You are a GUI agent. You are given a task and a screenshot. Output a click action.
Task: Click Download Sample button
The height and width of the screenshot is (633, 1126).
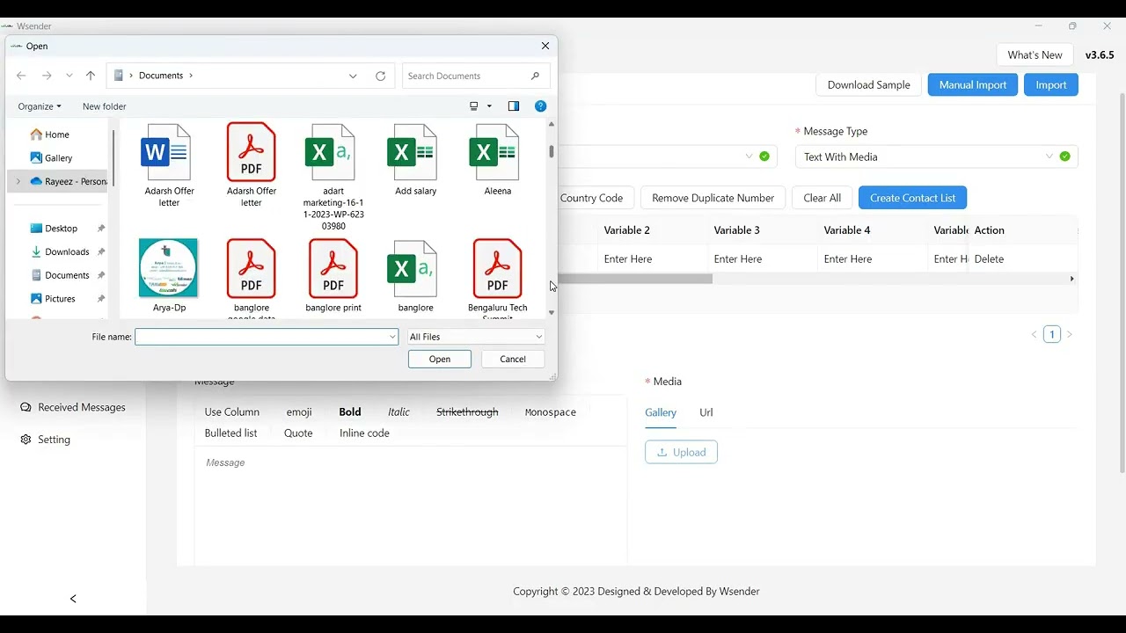click(868, 84)
